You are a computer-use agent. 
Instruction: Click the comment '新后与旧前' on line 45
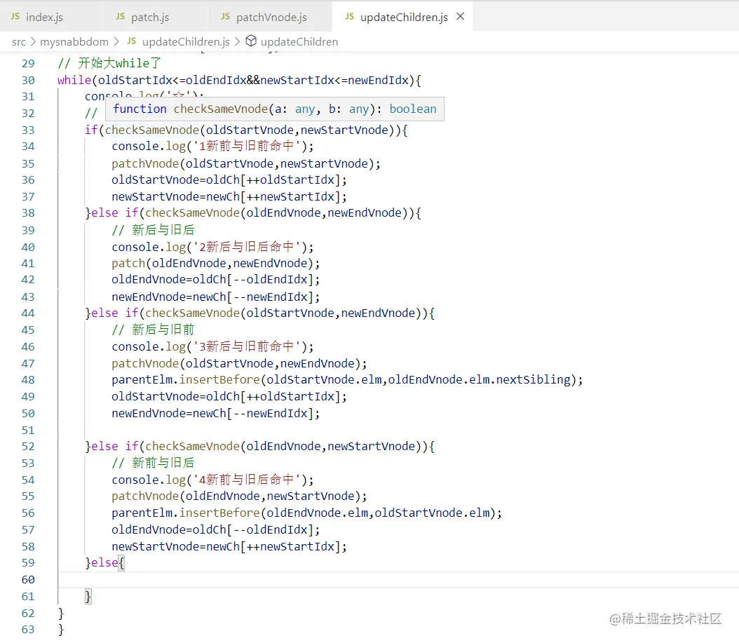(153, 330)
